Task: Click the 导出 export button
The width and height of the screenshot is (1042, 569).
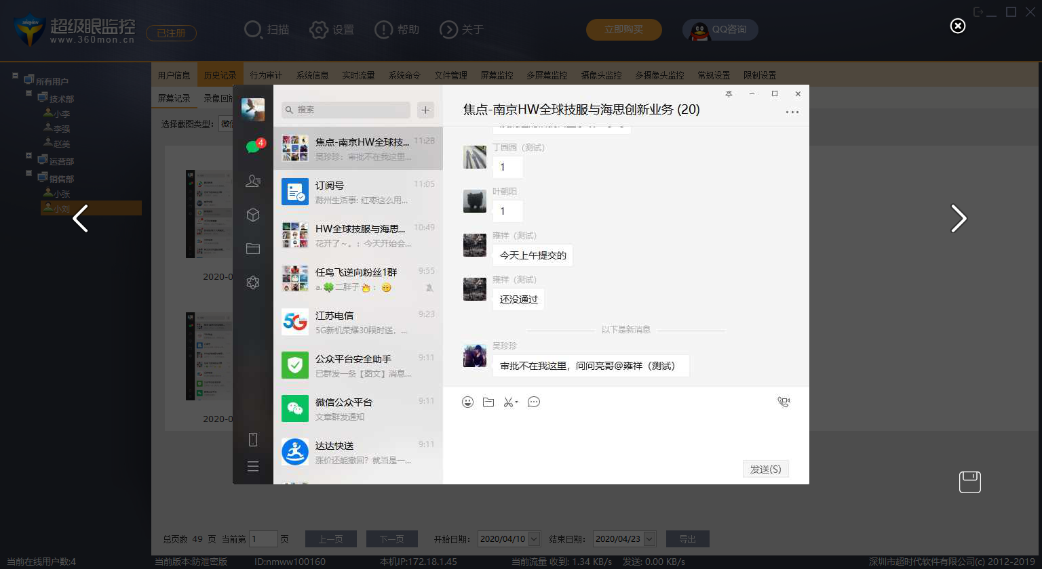Action: point(687,539)
